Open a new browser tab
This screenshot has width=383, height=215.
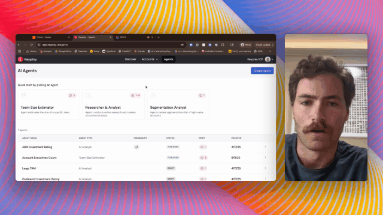point(159,37)
